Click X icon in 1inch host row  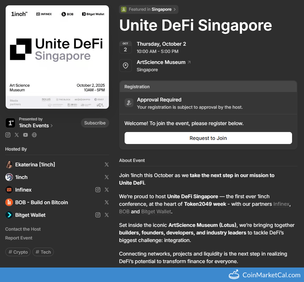coord(107,177)
